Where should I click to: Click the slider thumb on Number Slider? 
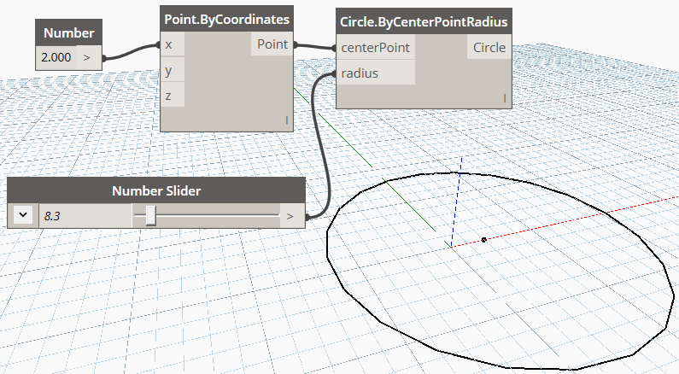click(x=150, y=215)
